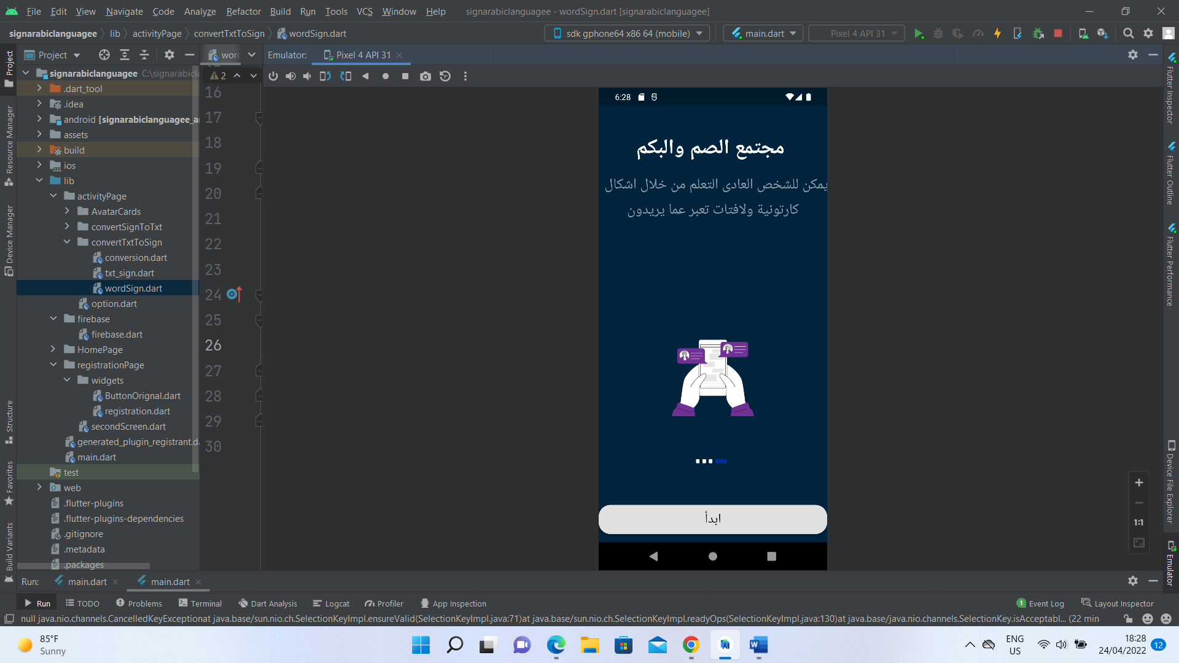
Task: Take a screenshot of the emulator
Action: pyautogui.click(x=426, y=76)
